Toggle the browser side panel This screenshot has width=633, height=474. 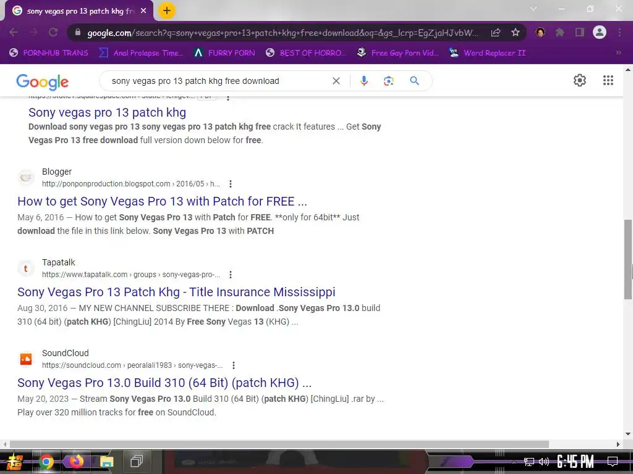pos(580,32)
